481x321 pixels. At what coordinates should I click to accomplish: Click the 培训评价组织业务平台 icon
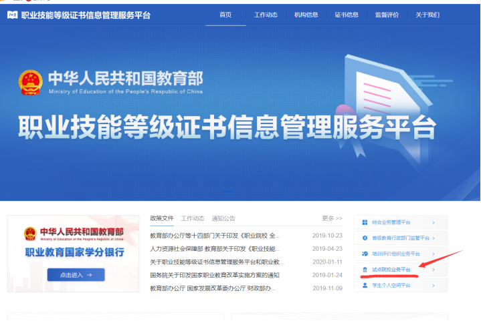365,254
